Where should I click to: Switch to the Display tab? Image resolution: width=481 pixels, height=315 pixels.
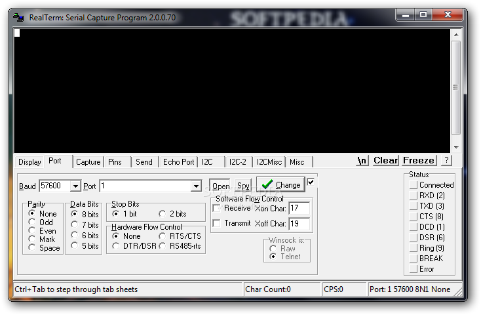click(x=29, y=162)
